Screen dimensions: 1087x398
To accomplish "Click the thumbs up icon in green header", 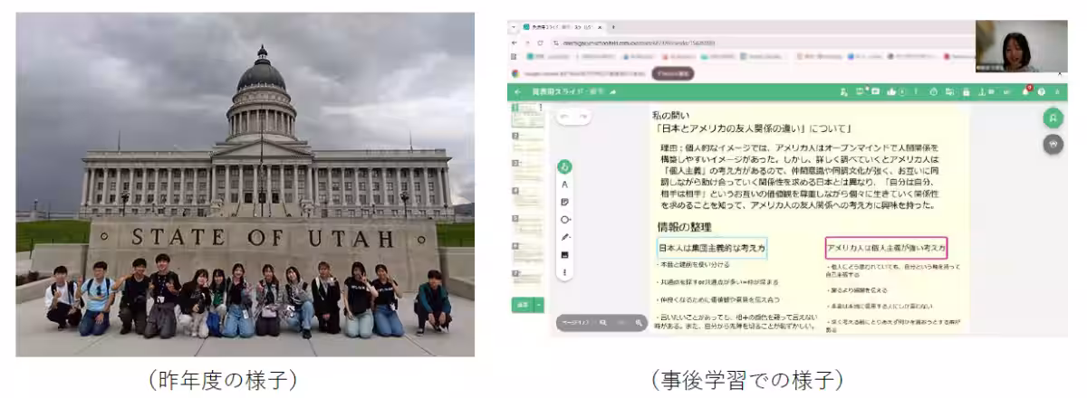I will (x=892, y=91).
